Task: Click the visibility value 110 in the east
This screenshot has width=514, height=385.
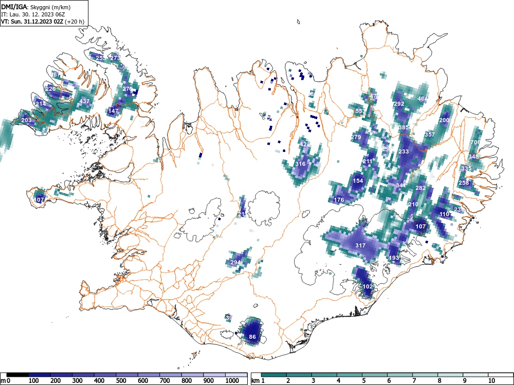Action: [444, 214]
